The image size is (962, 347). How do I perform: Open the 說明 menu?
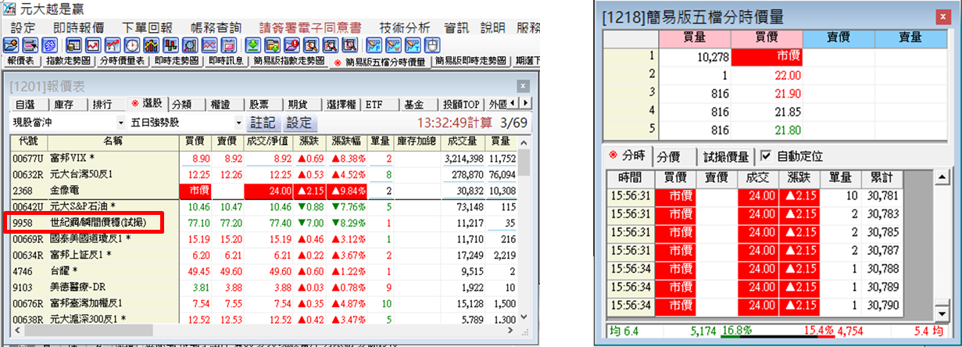pos(493,27)
